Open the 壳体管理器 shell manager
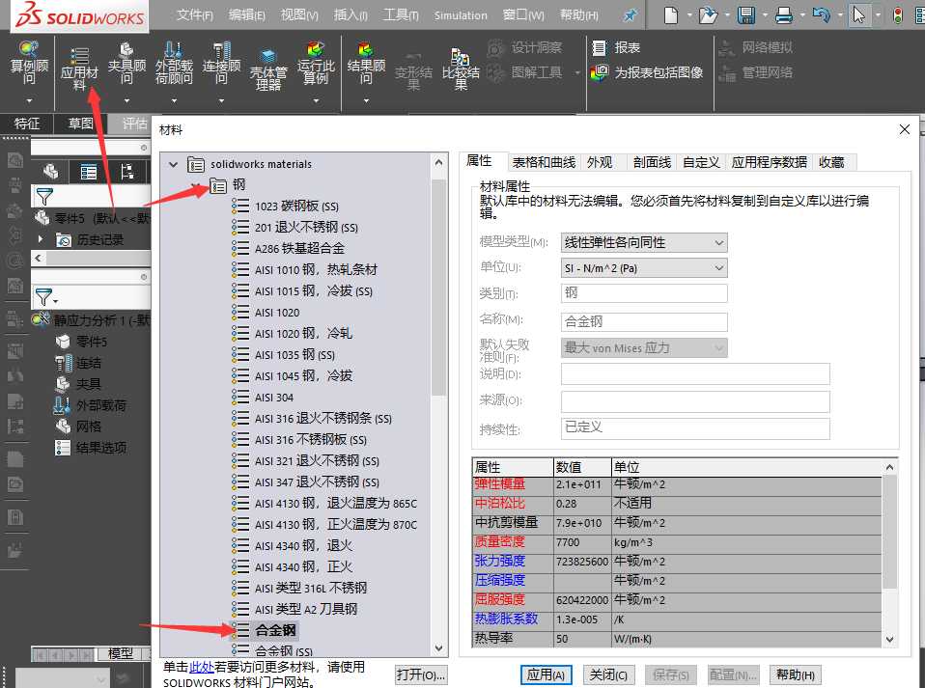 coord(268,69)
